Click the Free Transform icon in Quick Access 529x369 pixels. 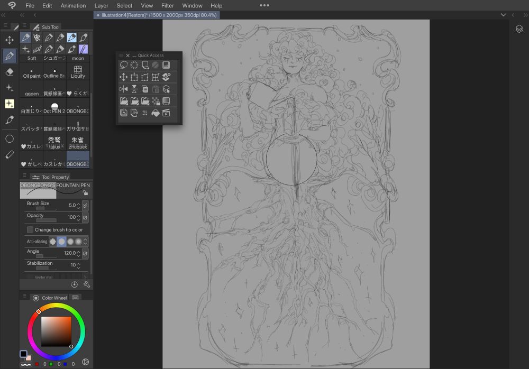pos(145,77)
